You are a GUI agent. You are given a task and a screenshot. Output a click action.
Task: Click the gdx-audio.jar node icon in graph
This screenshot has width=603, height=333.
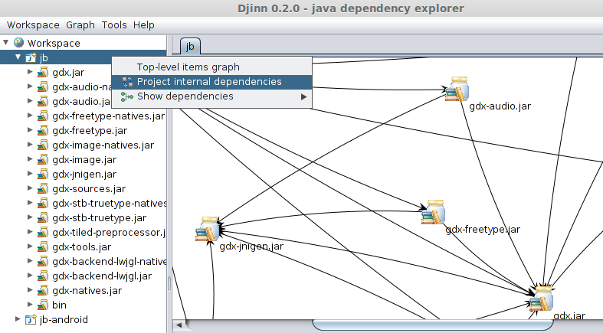pyautogui.click(x=457, y=89)
